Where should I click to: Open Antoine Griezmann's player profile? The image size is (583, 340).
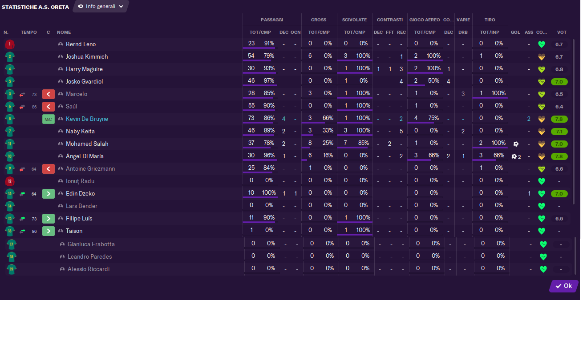(90, 169)
